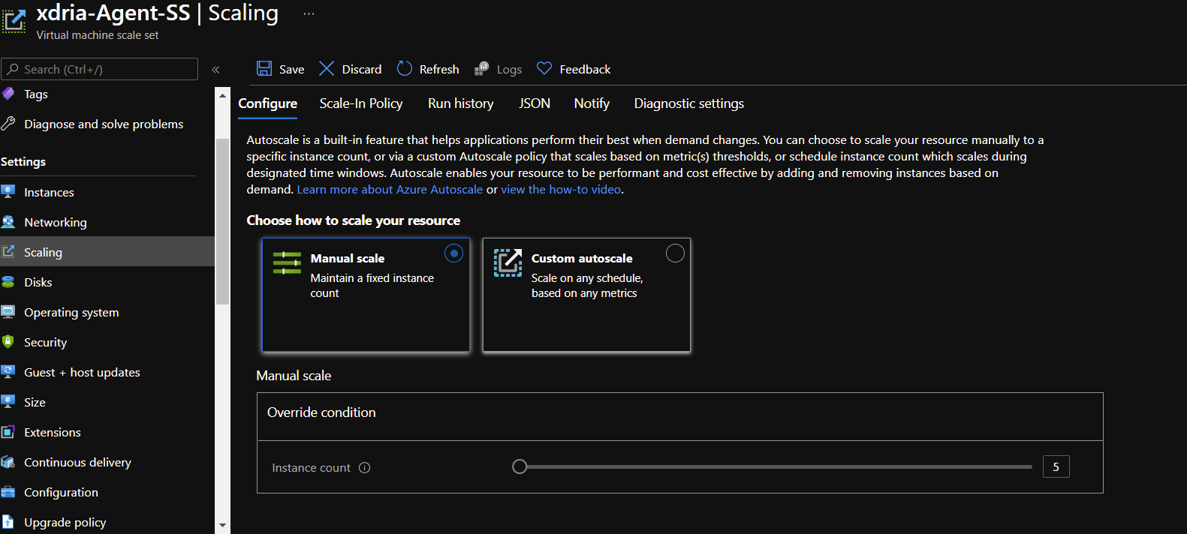1187x534 pixels.
Task: Click the search magnifier icon
Action: 13,69
